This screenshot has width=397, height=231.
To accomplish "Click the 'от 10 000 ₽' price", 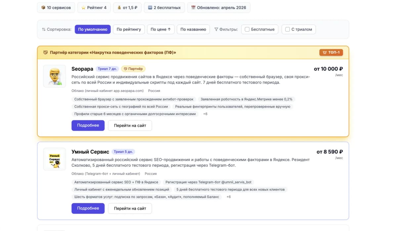I will (328, 69).
